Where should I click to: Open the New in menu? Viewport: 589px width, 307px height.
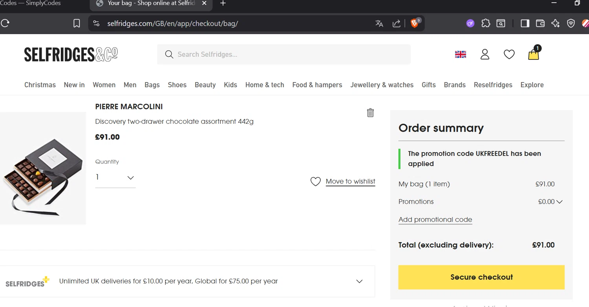pos(74,85)
